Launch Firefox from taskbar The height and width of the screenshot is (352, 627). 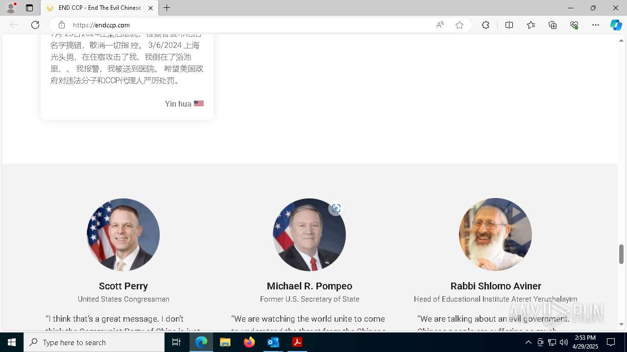click(249, 342)
